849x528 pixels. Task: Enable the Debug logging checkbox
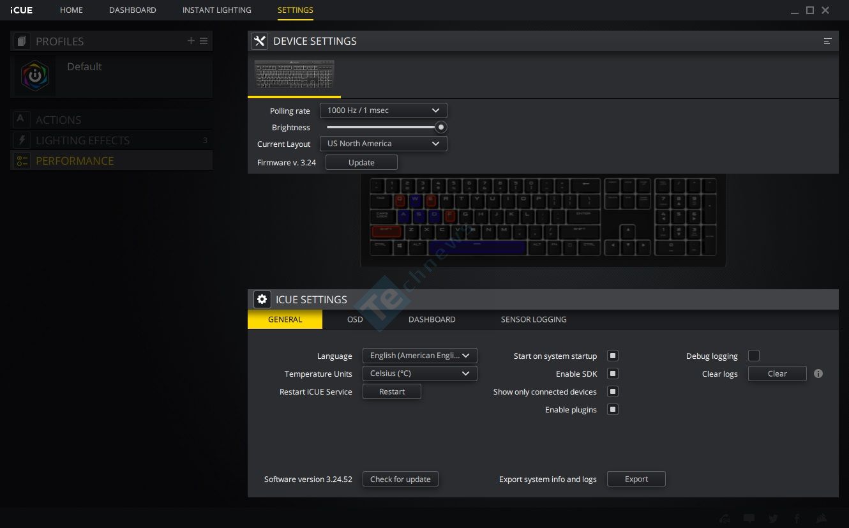coord(754,356)
